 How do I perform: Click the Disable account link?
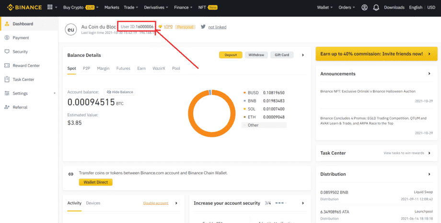point(155,203)
